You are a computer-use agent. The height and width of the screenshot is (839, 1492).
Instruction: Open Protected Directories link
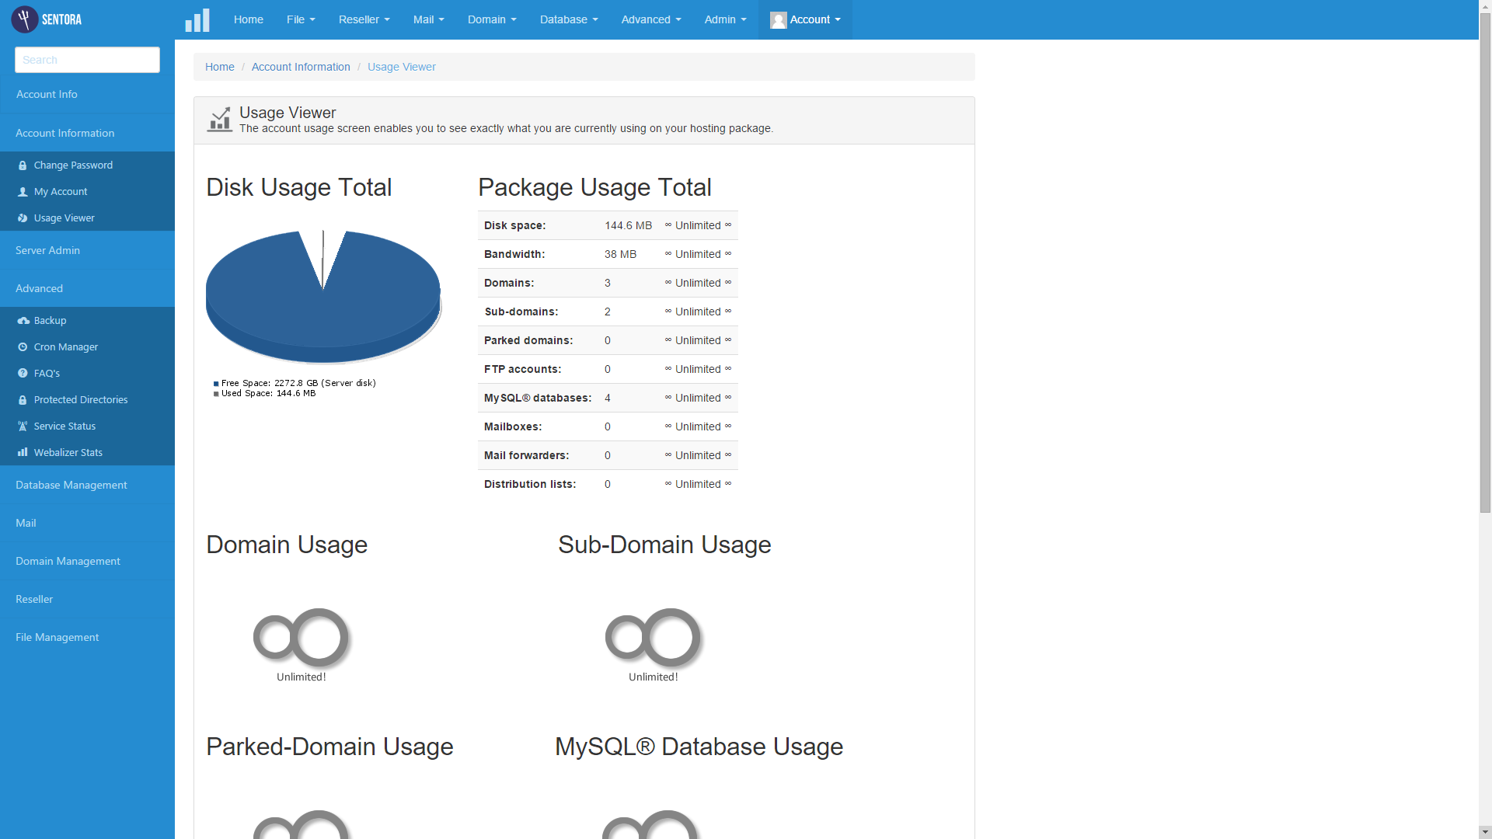(x=81, y=400)
